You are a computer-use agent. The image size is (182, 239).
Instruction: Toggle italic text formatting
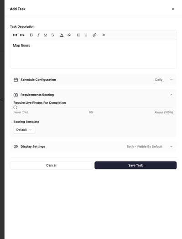coord(38,35)
